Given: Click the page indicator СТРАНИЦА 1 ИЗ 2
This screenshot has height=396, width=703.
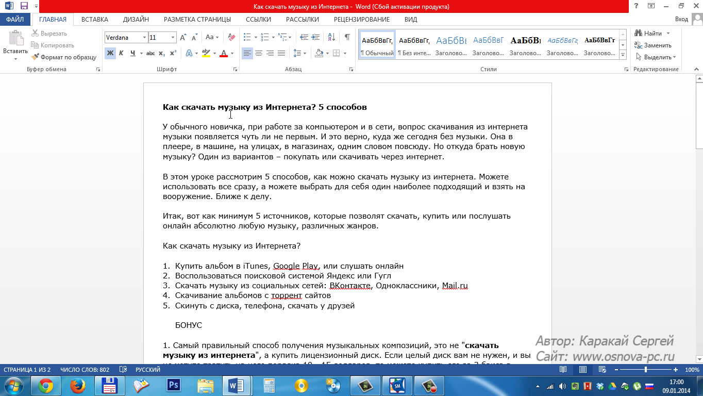Looking at the screenshot, I should (27, 370).
